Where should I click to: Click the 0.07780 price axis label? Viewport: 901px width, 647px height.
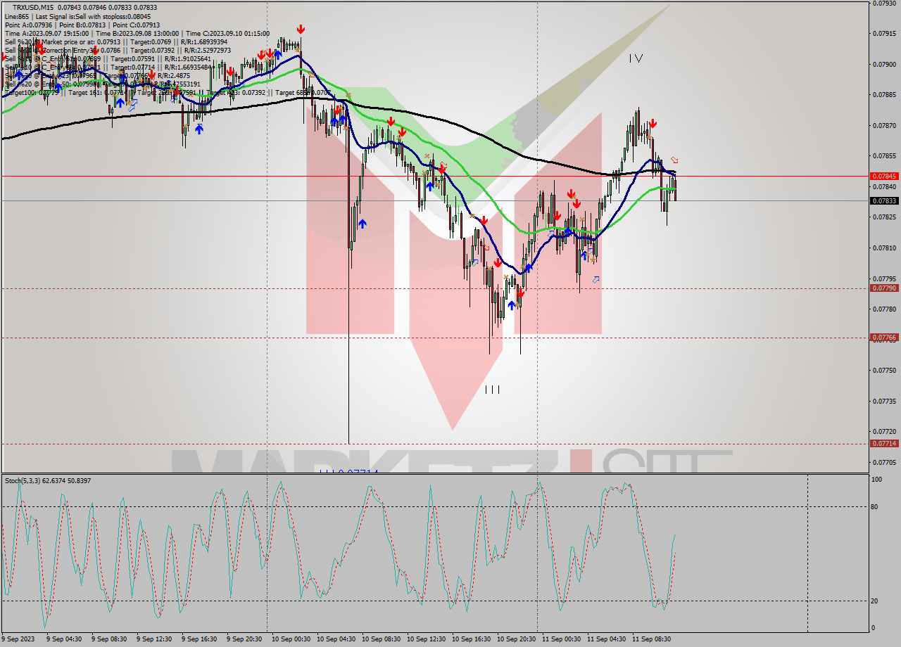884,309
